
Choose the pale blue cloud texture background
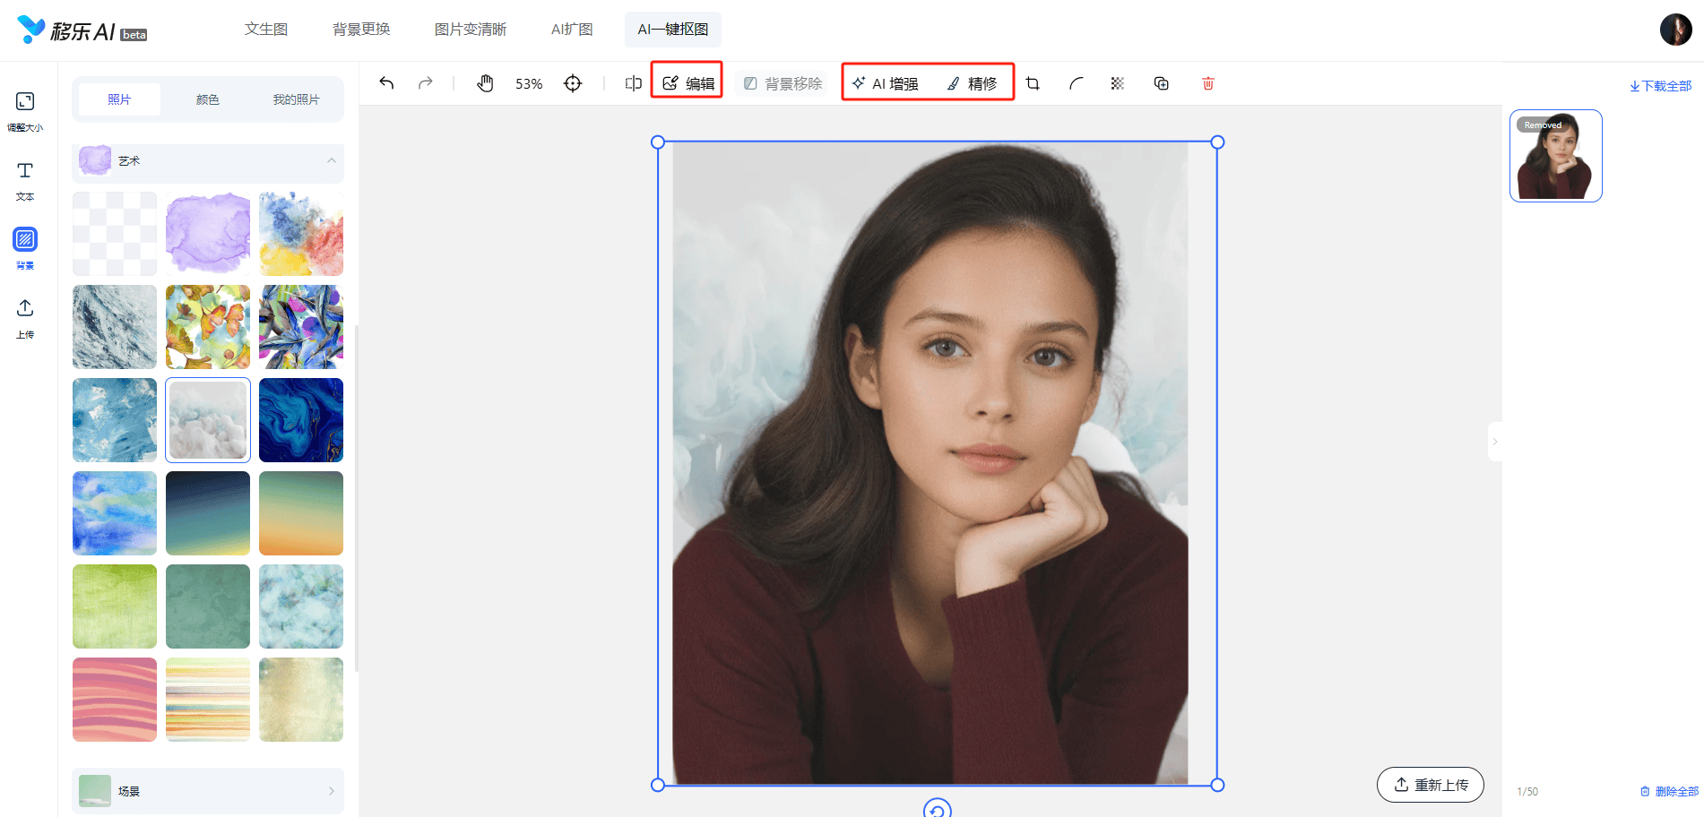point(301,606)
